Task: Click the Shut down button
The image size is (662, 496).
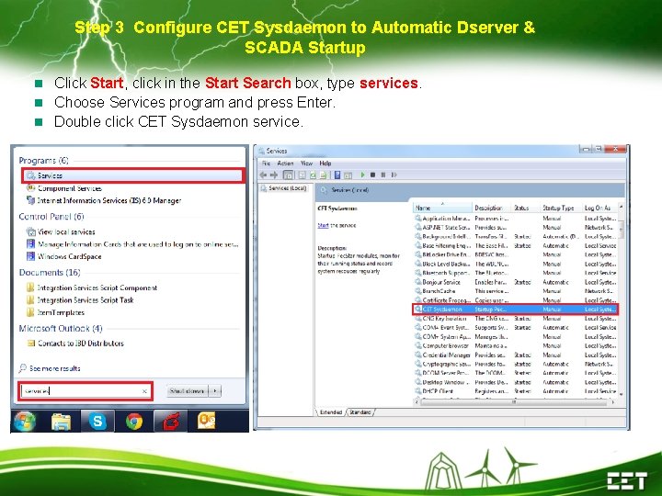Action: pos(187,391)
